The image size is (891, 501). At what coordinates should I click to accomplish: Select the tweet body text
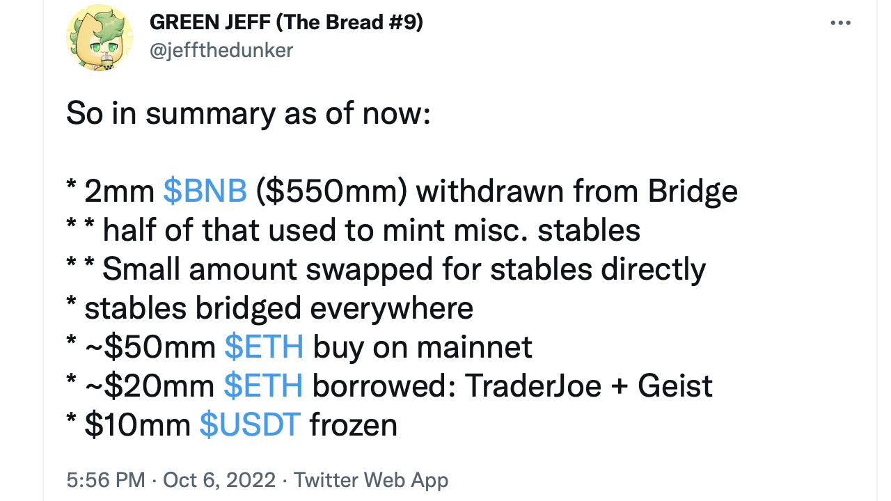coord(348,269)
